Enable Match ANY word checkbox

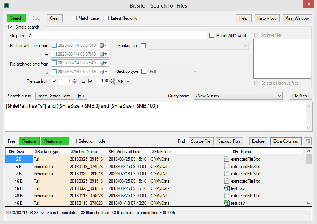pyautogui.click(x=212, y=36)
